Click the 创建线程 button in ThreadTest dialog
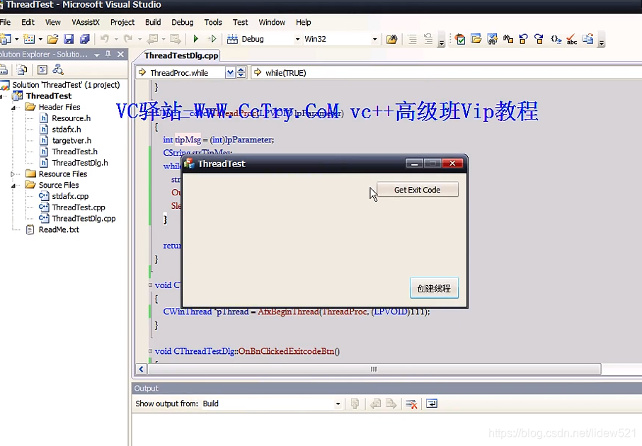This screenshot has height=446, width=642. click(x=434, y=288)
